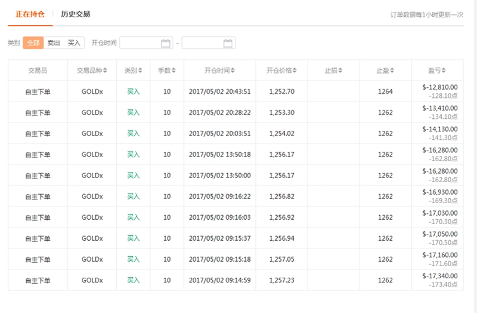Click open price 1,256.82
This screenshot has height=313, width=477.
coord(281,197)
